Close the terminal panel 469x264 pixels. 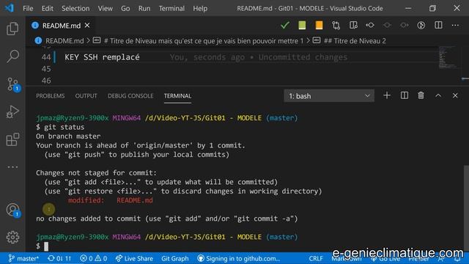(x=455, y=95)
